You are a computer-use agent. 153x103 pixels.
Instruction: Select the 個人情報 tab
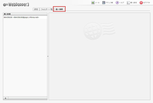[59, 9]
